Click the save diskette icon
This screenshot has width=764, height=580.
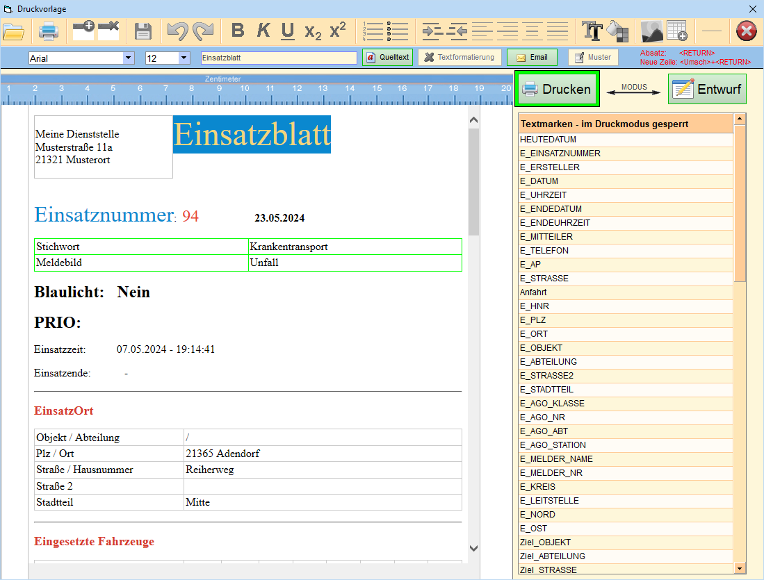click(143, 31)
